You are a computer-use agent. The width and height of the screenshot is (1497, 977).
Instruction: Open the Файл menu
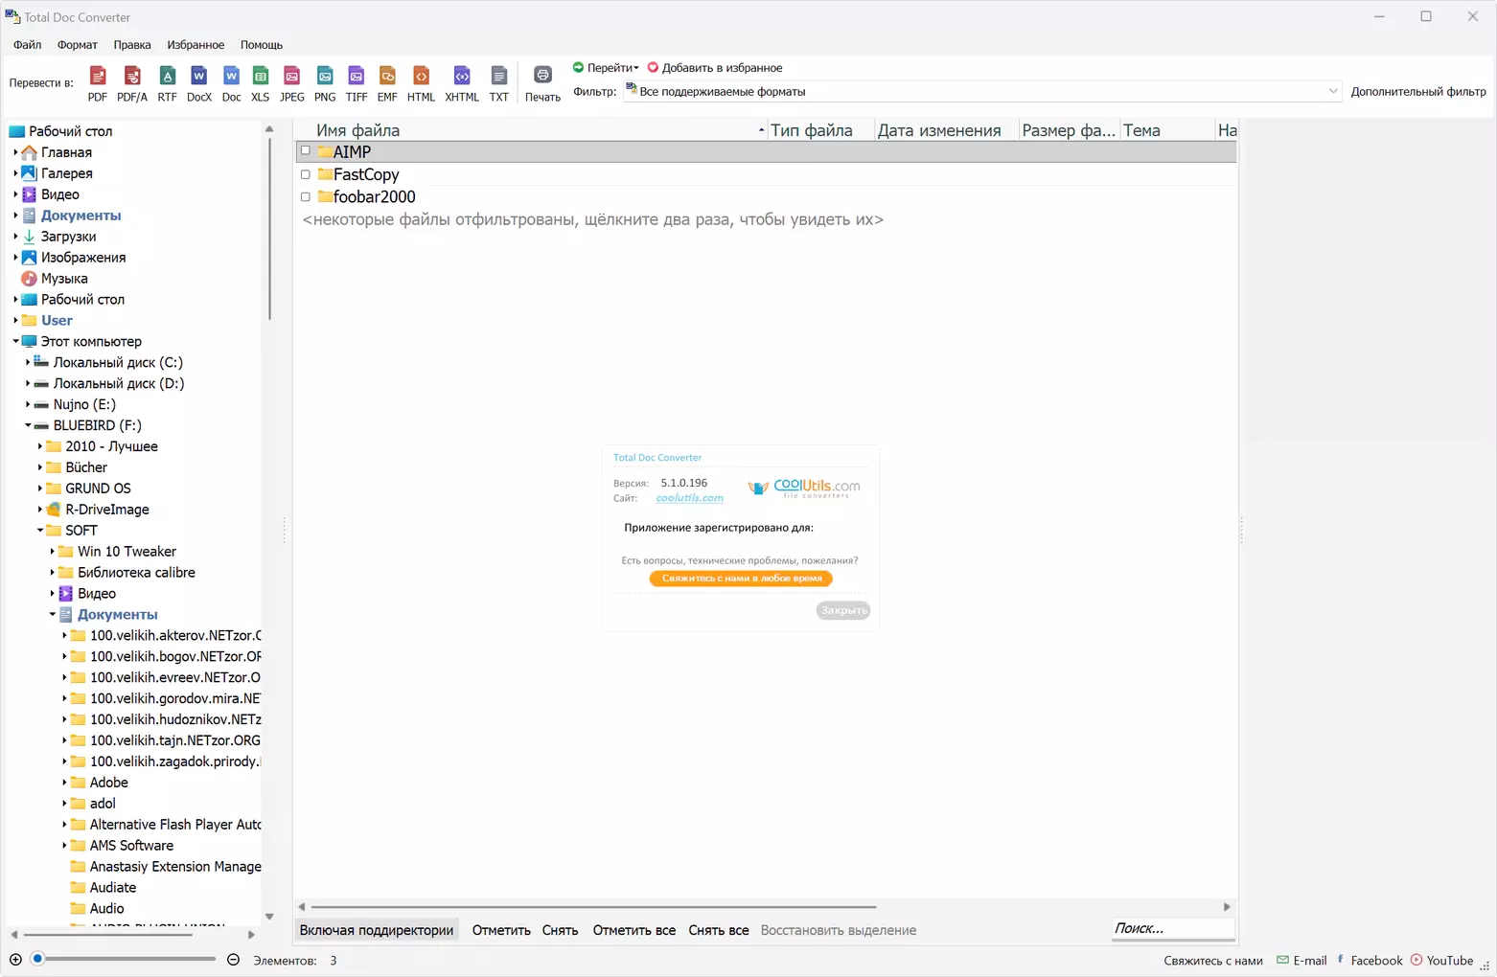click(27, 45)
